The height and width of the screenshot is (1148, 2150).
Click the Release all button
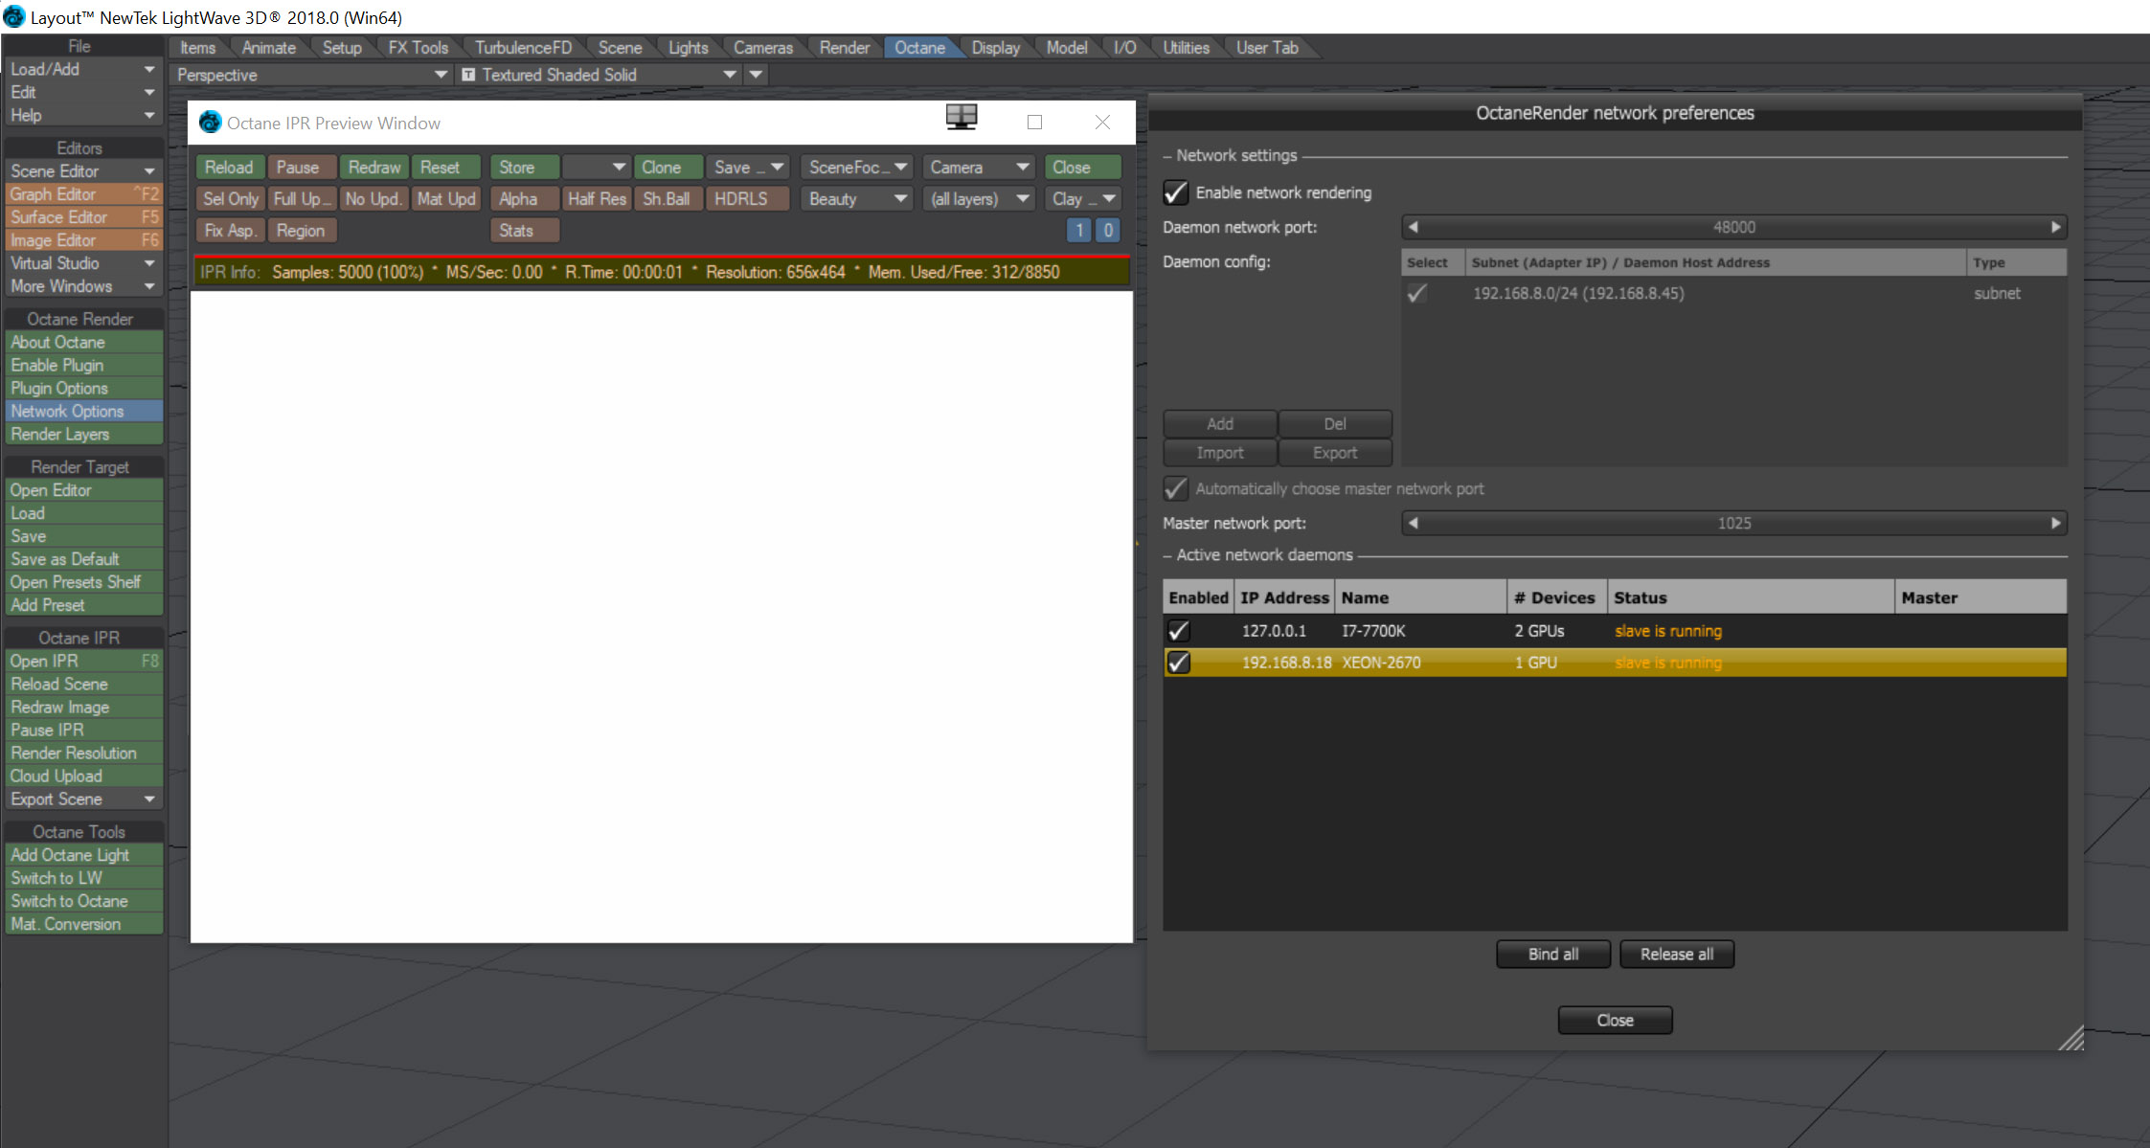[1676, 955]
